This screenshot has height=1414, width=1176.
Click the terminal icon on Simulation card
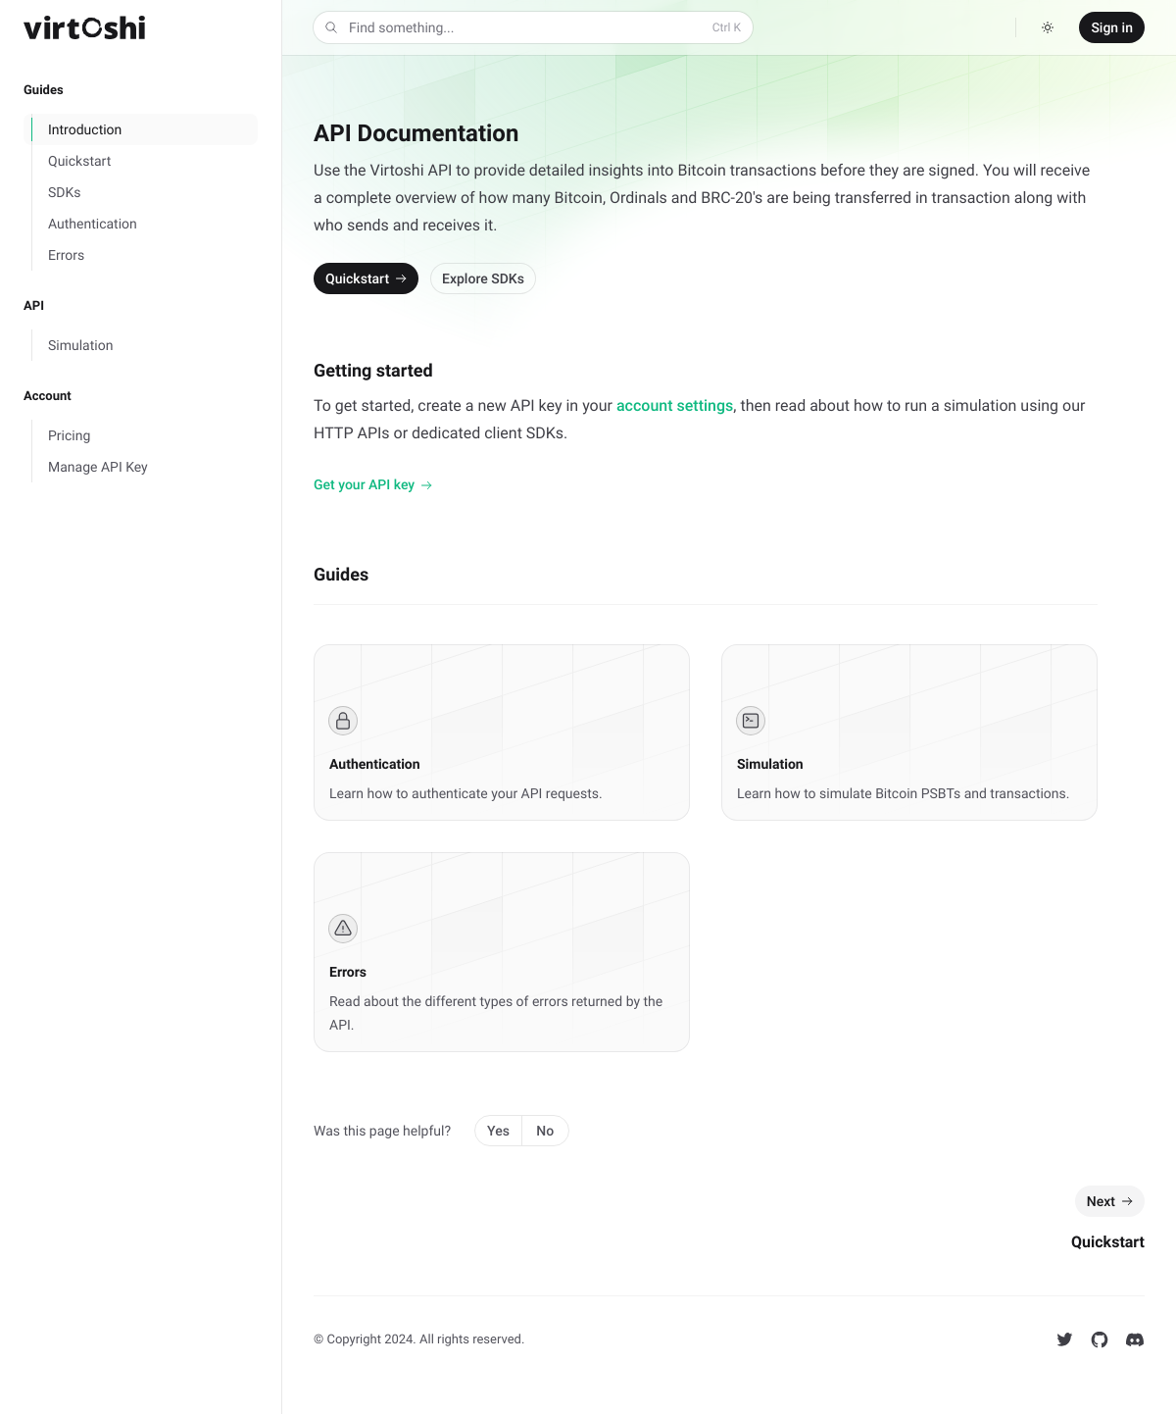[751, 721]
